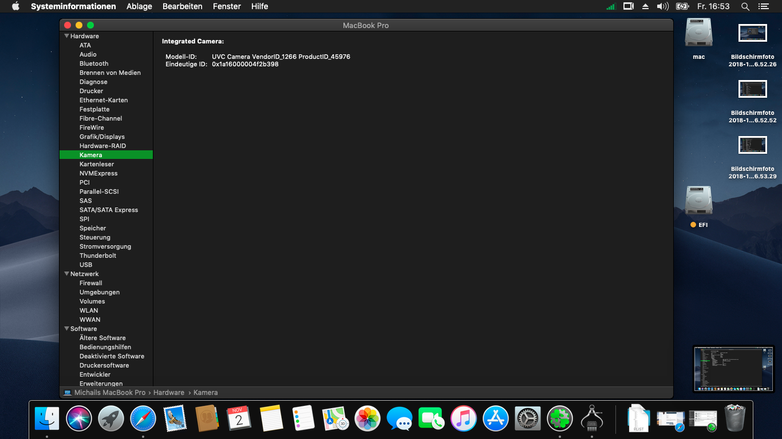Open the Trash in the Dock
This screenshot has height=439, width=782.
pyautogui.click(x=734, y=418)
